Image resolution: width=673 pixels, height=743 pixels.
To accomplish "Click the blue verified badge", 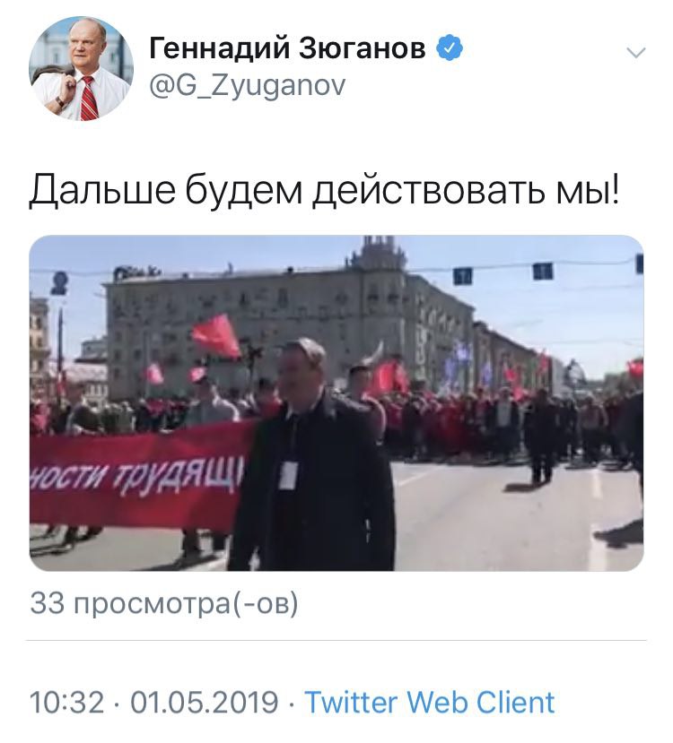I will tap(450, 48).
